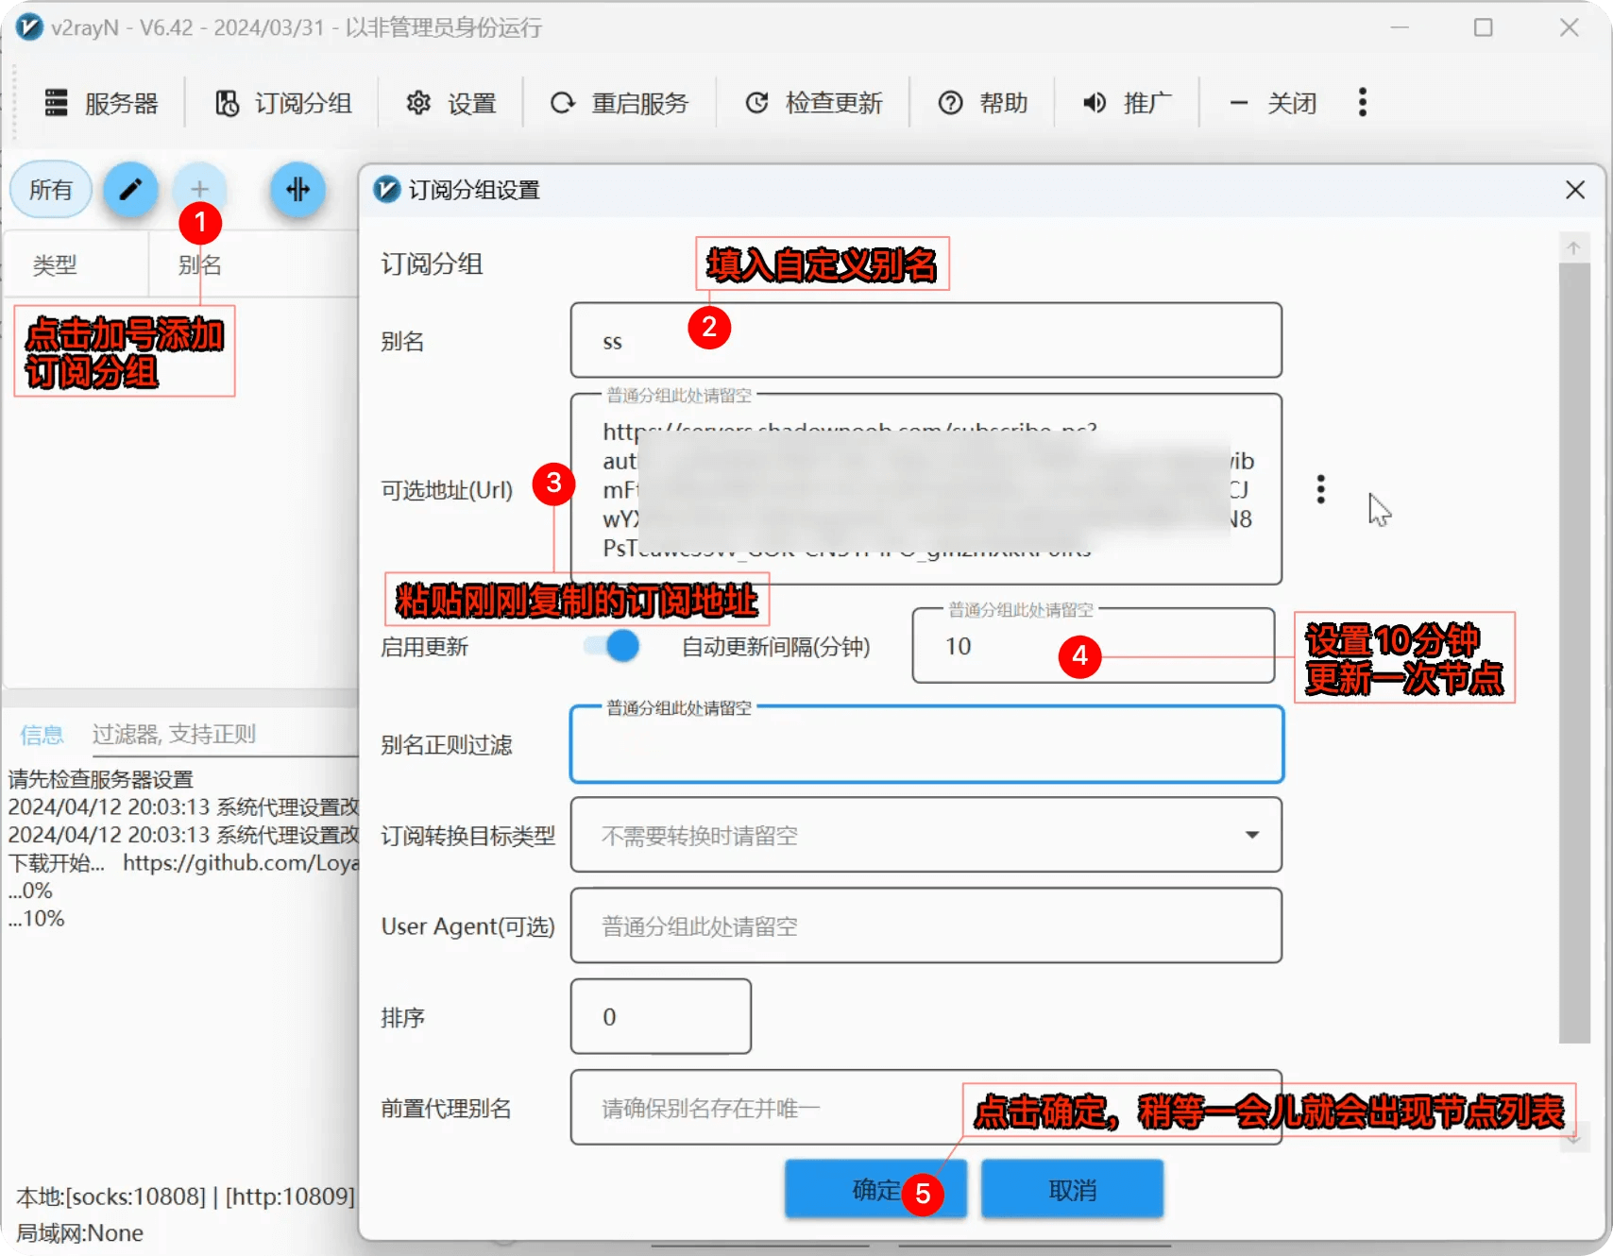Open the toolbar overflow three-dot menu
This screenshot has height=1256, width=1613.
point(1363,103)
